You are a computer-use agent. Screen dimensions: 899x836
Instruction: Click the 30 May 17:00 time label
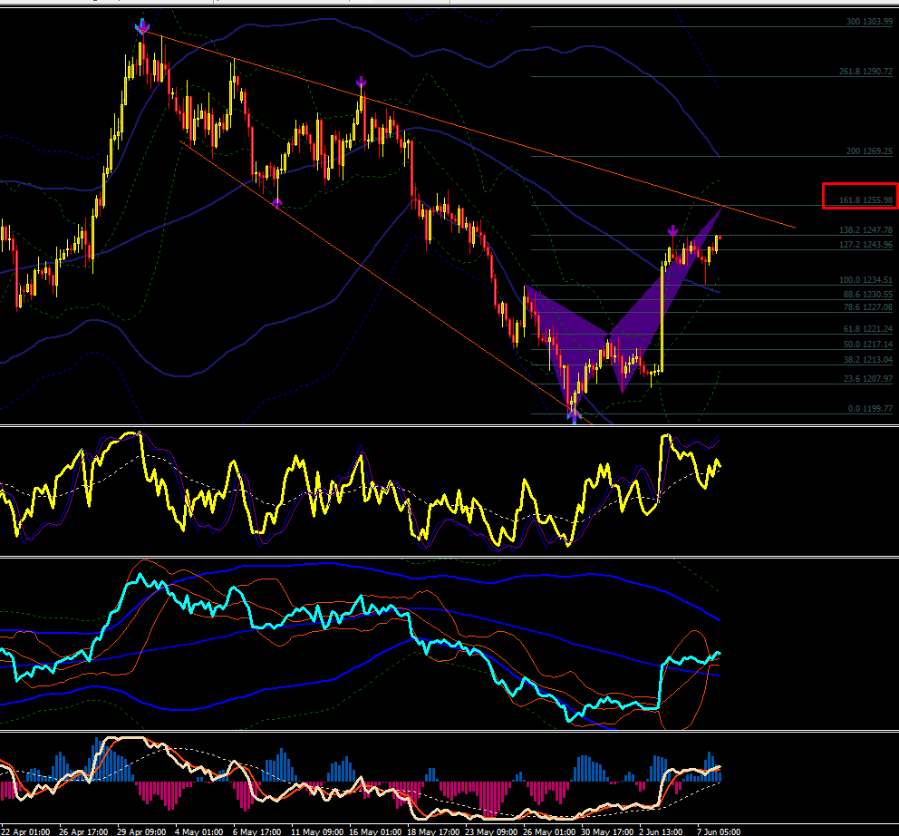(x=606, y=831)
